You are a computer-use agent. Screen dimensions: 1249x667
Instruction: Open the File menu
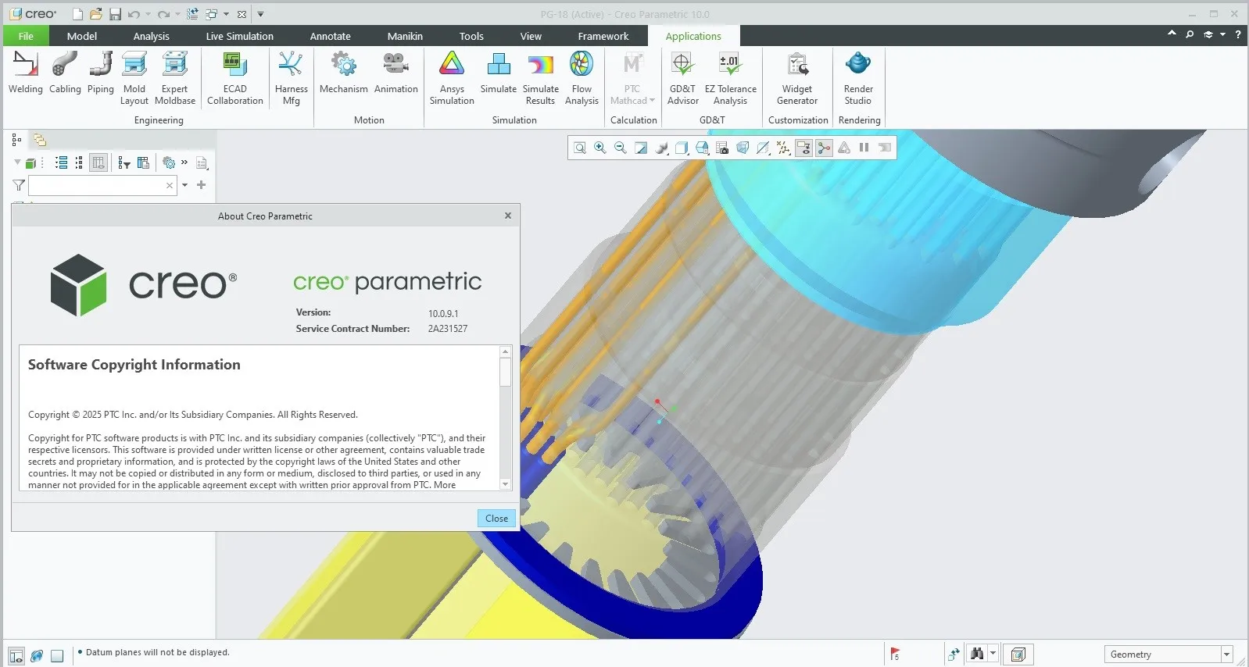(26, 36)
